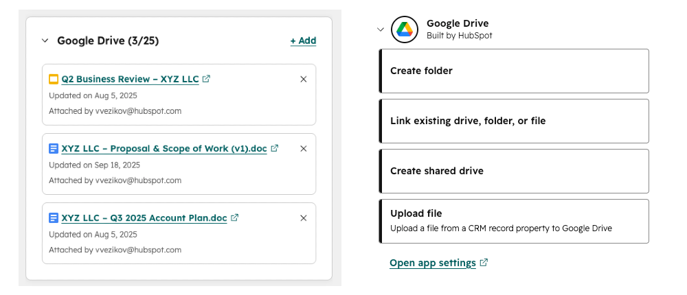687x295 pixels.
Task: Click external link icon after Q3 2025 Account Plan
Action: pyautogui.click(x=235, y=217)
